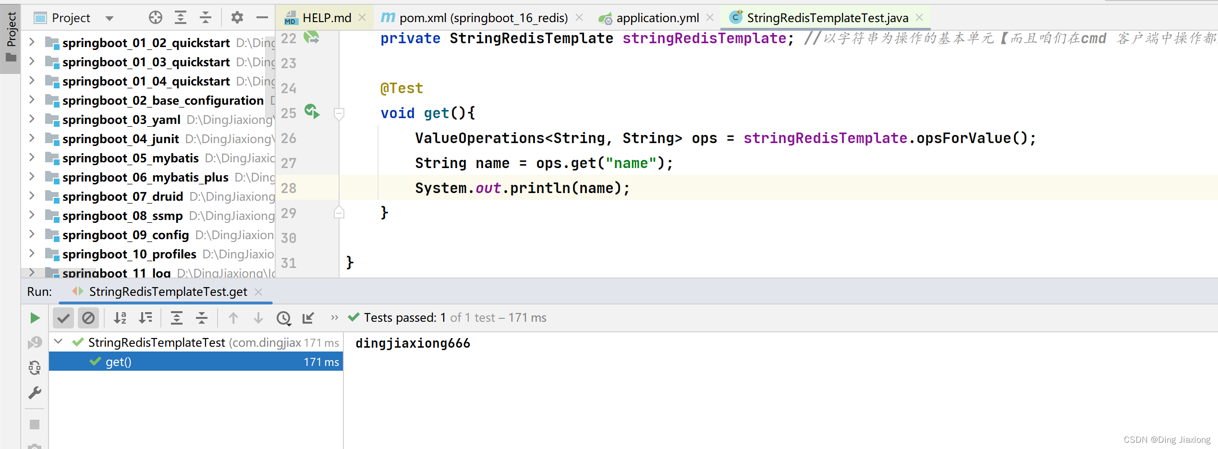This screenshot has height=449, width=1218.
Task: Click fold end marker at line 29
Action: pyautogui.click(x=339, y=212)
